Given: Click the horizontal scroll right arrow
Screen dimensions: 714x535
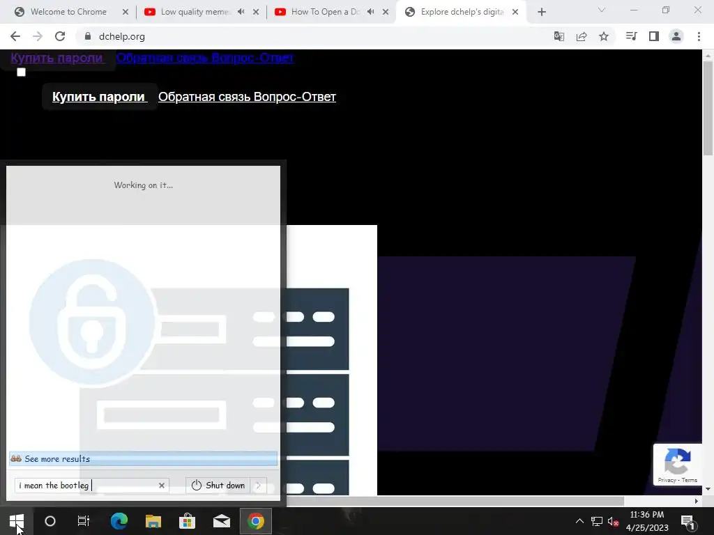Looking at the screenshot, I should pos(697,501).
